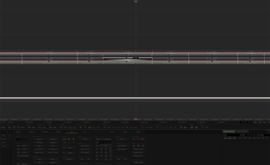Click the Source Monitor button

click(x=229, y=132)
